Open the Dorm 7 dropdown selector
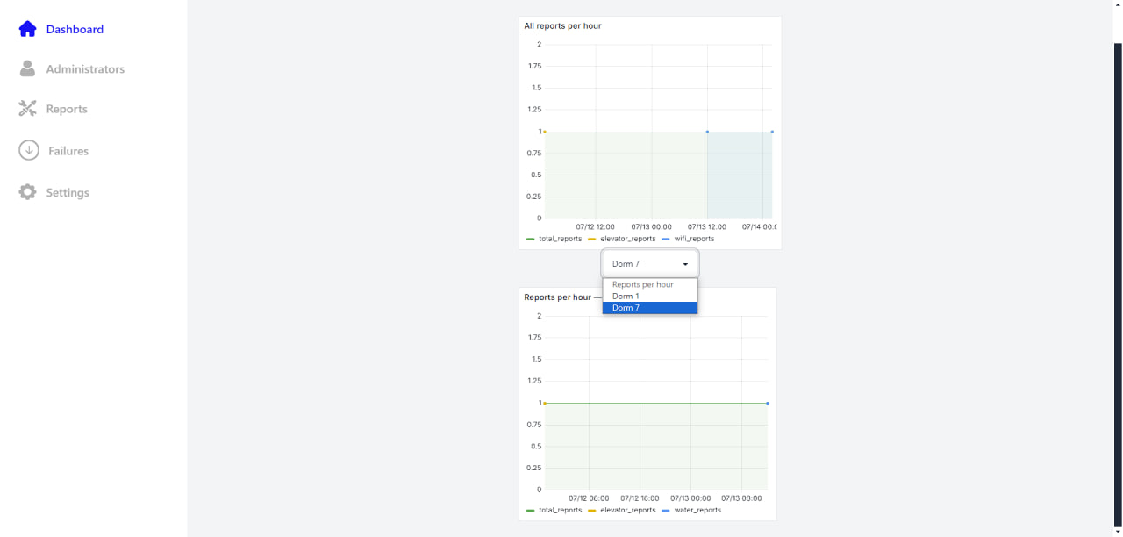 click(649, 264)
